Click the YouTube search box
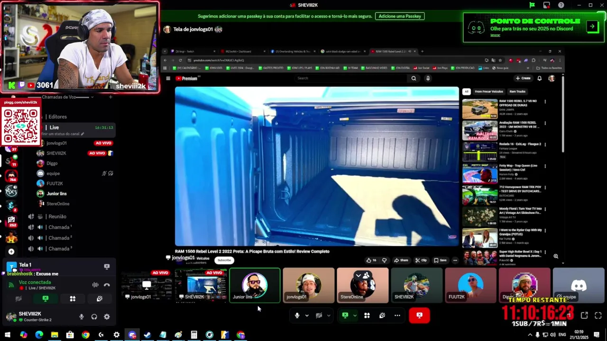This screenshot has height=341, width=607. 351,78
